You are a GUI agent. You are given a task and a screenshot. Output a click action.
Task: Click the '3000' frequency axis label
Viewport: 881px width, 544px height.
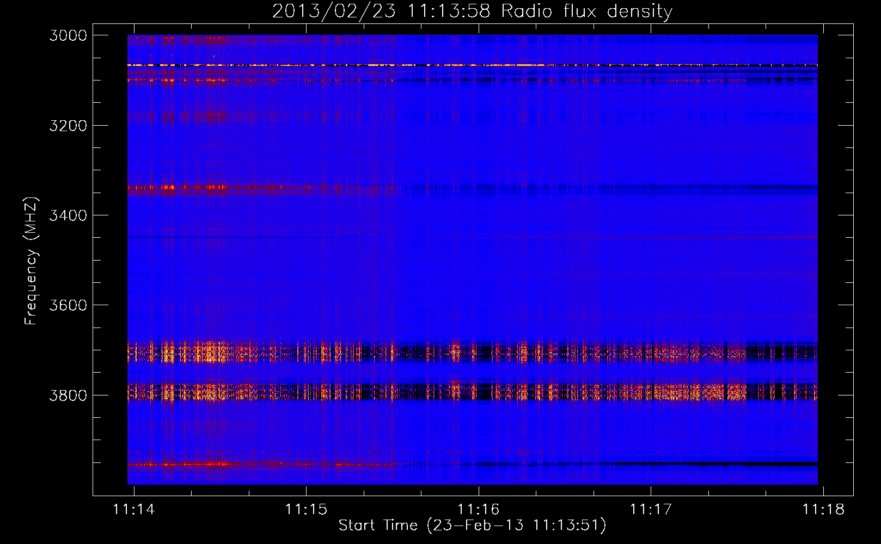tap(68, 35)
